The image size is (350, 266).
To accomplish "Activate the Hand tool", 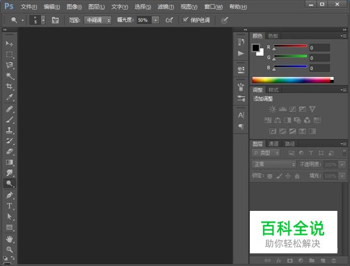I will 10,239.
